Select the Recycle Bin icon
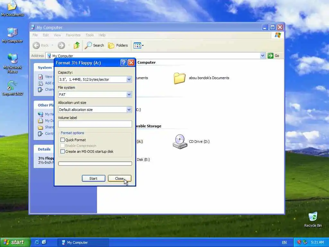 pos(313,220)
